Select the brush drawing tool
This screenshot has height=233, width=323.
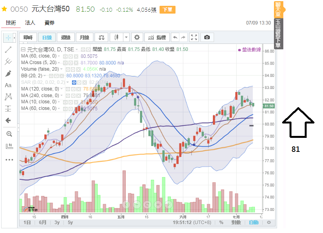[9, 73]
